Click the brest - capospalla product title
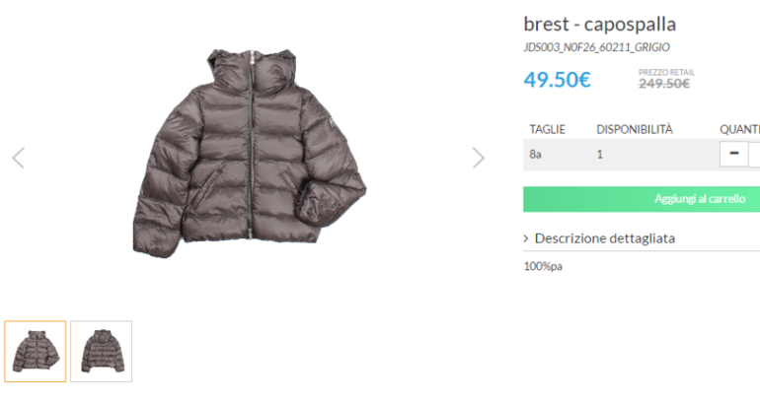This screenshot has width=760, height=402. [599, 24]
